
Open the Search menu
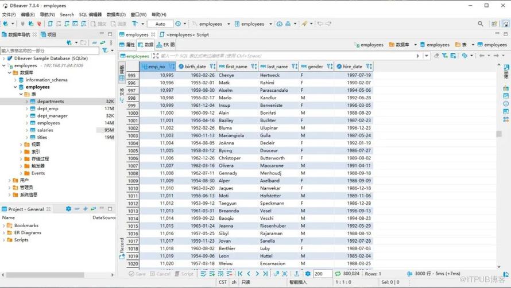(67, 14)
